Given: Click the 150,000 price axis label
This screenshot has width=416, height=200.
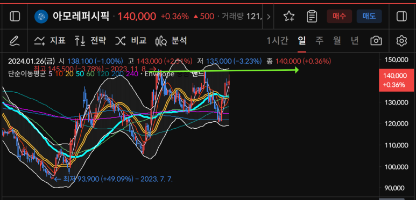Looking at the screenshot, I should coord(397,60).
